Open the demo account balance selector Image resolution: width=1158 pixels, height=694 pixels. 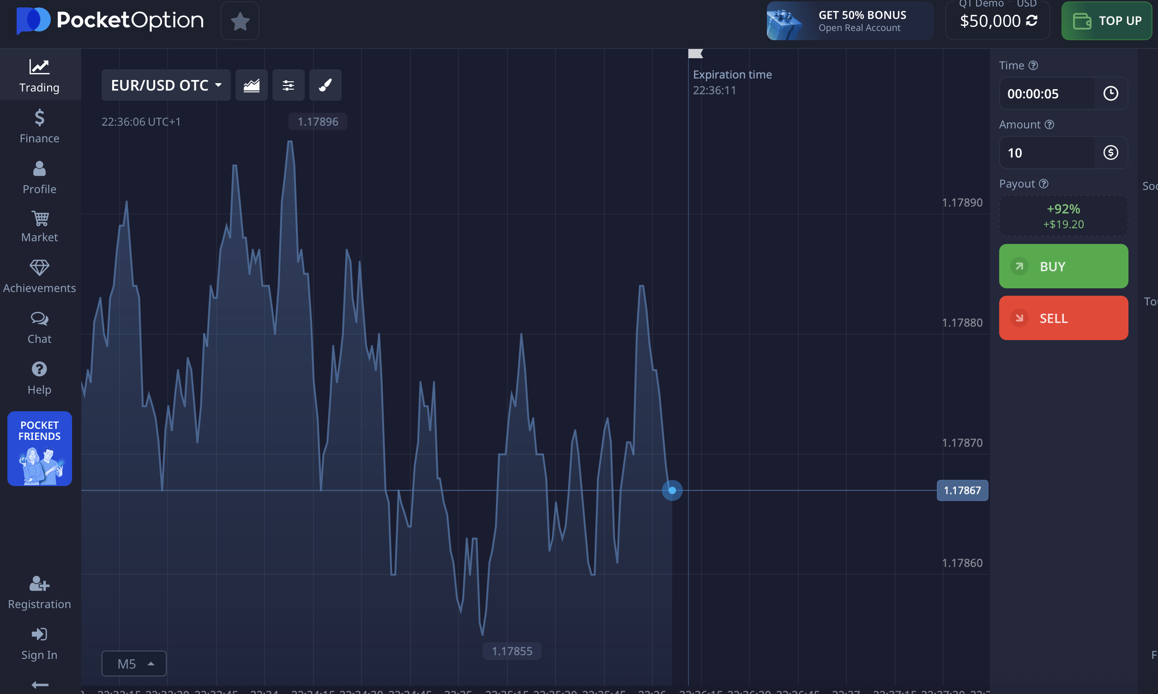click(x=991, y=21)
